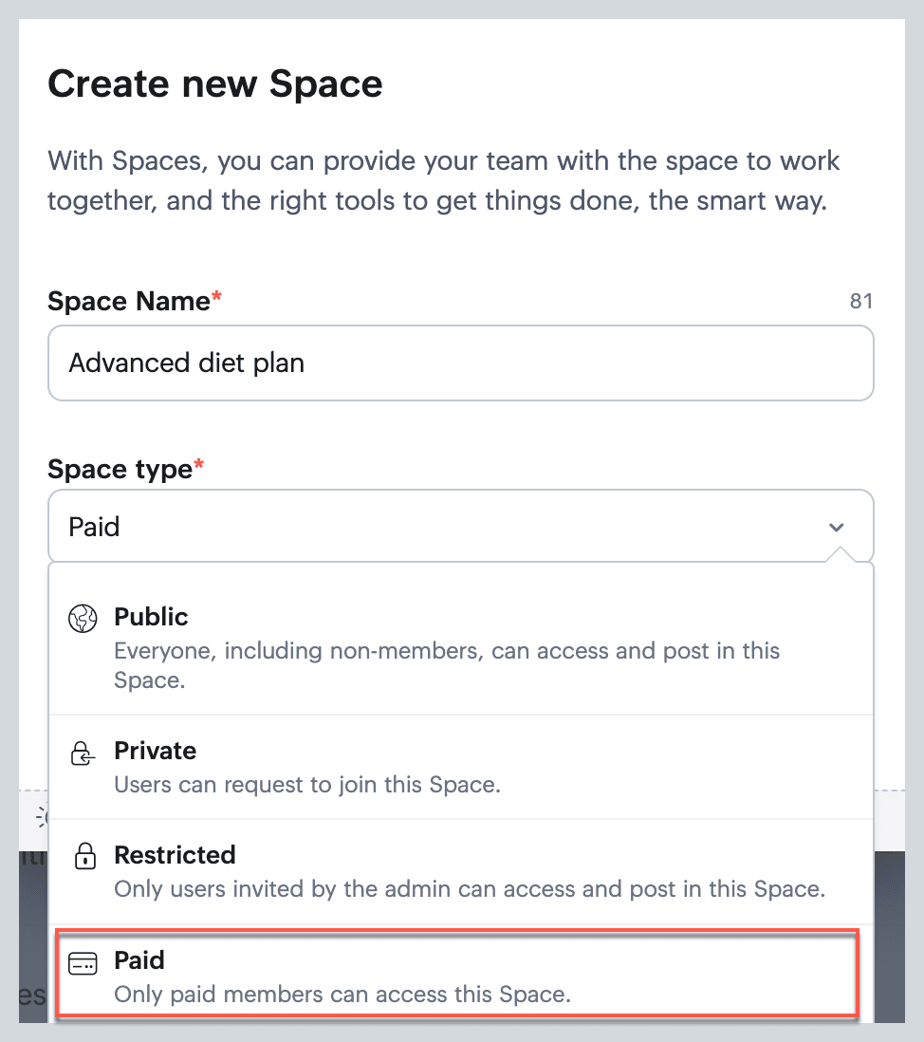Click the padlock icon beside Restricted
The image size is (924, 1042).
tap(85, 858)
